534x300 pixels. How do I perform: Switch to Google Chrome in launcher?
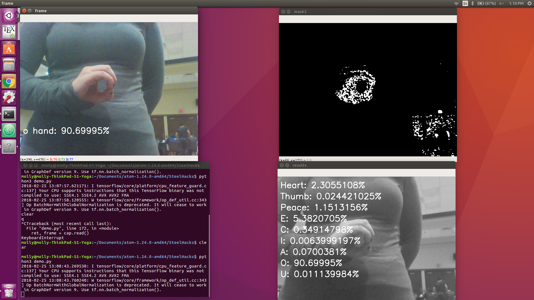coord(9,81)
